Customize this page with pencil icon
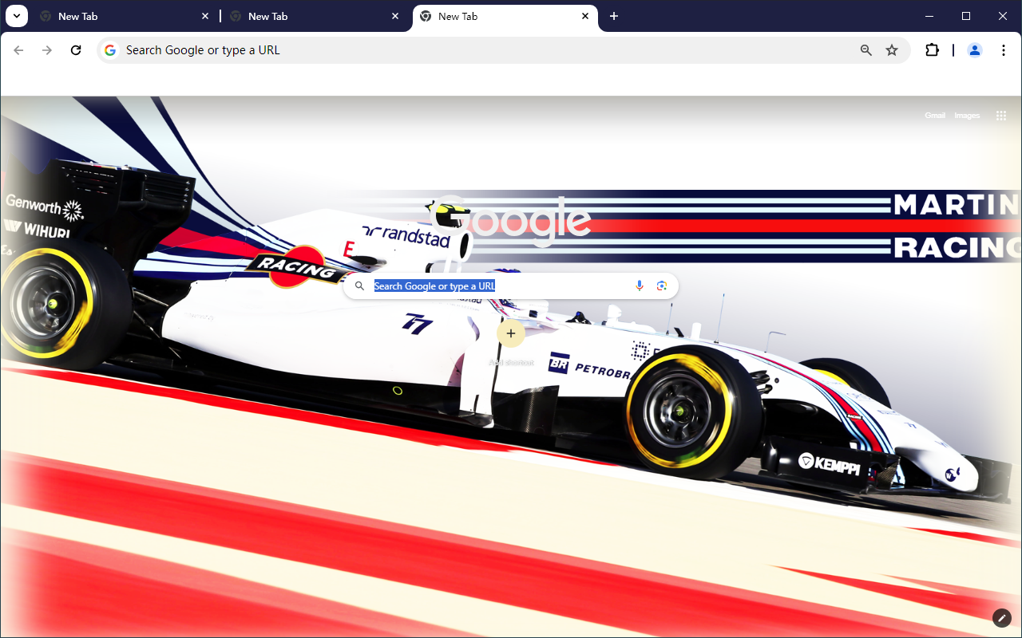 [x=1002, y=618]
